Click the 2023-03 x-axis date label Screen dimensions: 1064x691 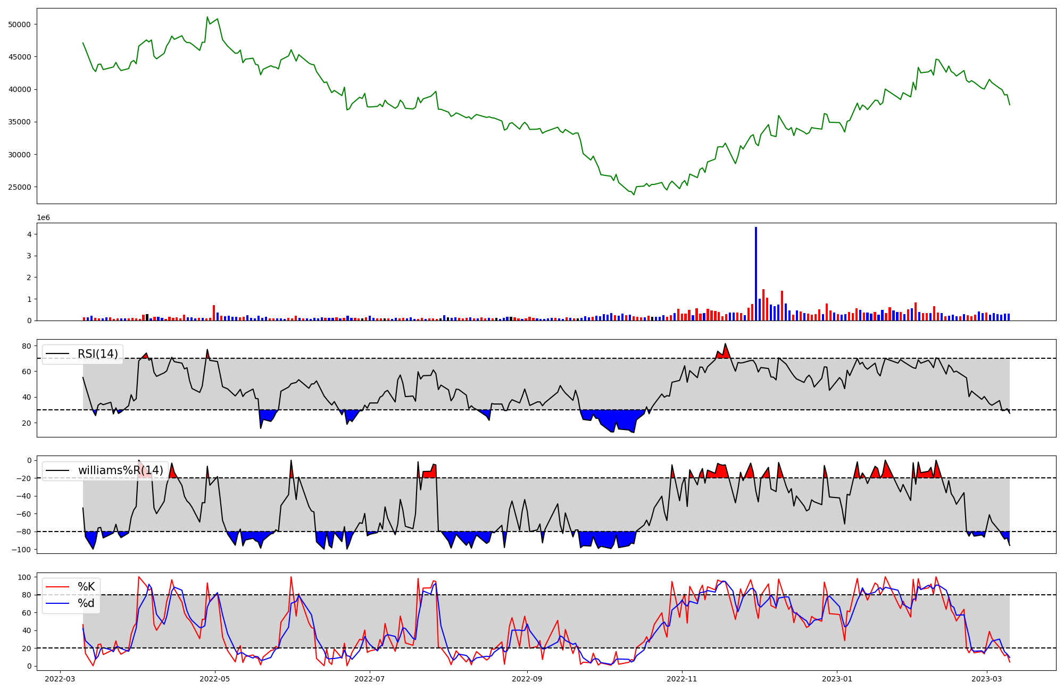coord(987,679)
